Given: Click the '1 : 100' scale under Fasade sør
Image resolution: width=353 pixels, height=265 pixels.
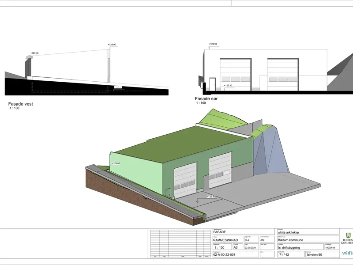Looking at the screenshot, I should [201, 103].
